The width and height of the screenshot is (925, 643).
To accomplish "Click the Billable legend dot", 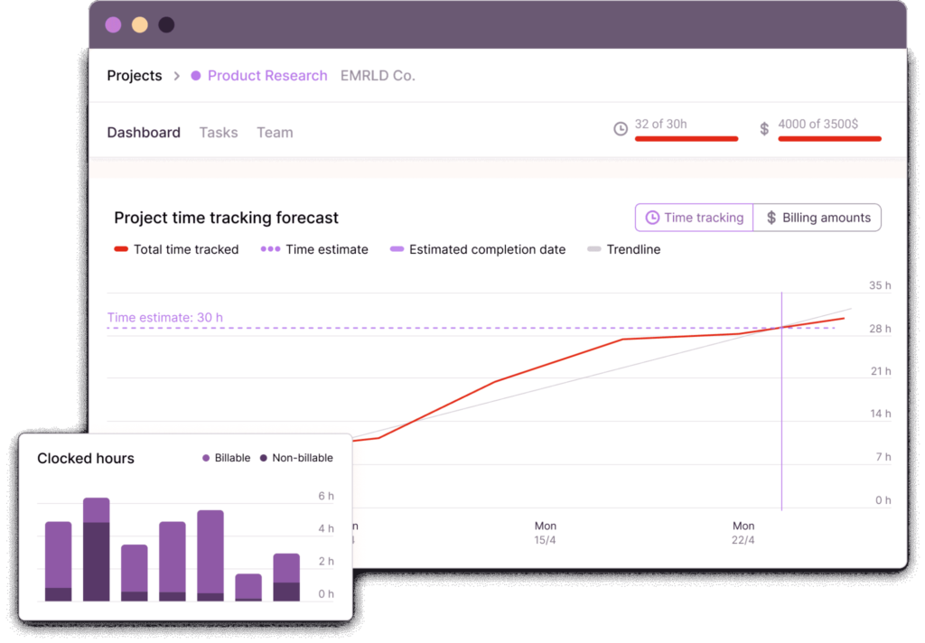I will [x=206, y=459].
